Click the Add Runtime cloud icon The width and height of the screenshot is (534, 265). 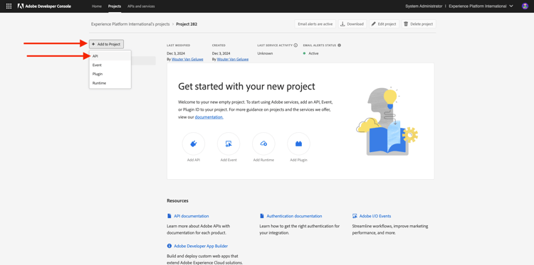(263, 144)
